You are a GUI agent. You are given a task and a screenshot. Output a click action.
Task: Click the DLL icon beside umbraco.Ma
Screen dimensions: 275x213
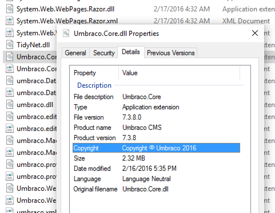[x=10, y=140]
